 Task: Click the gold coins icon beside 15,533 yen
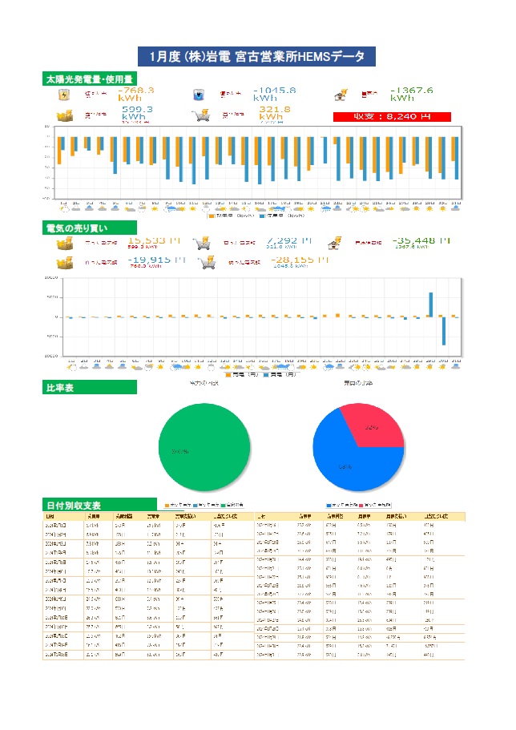(65, 243)
